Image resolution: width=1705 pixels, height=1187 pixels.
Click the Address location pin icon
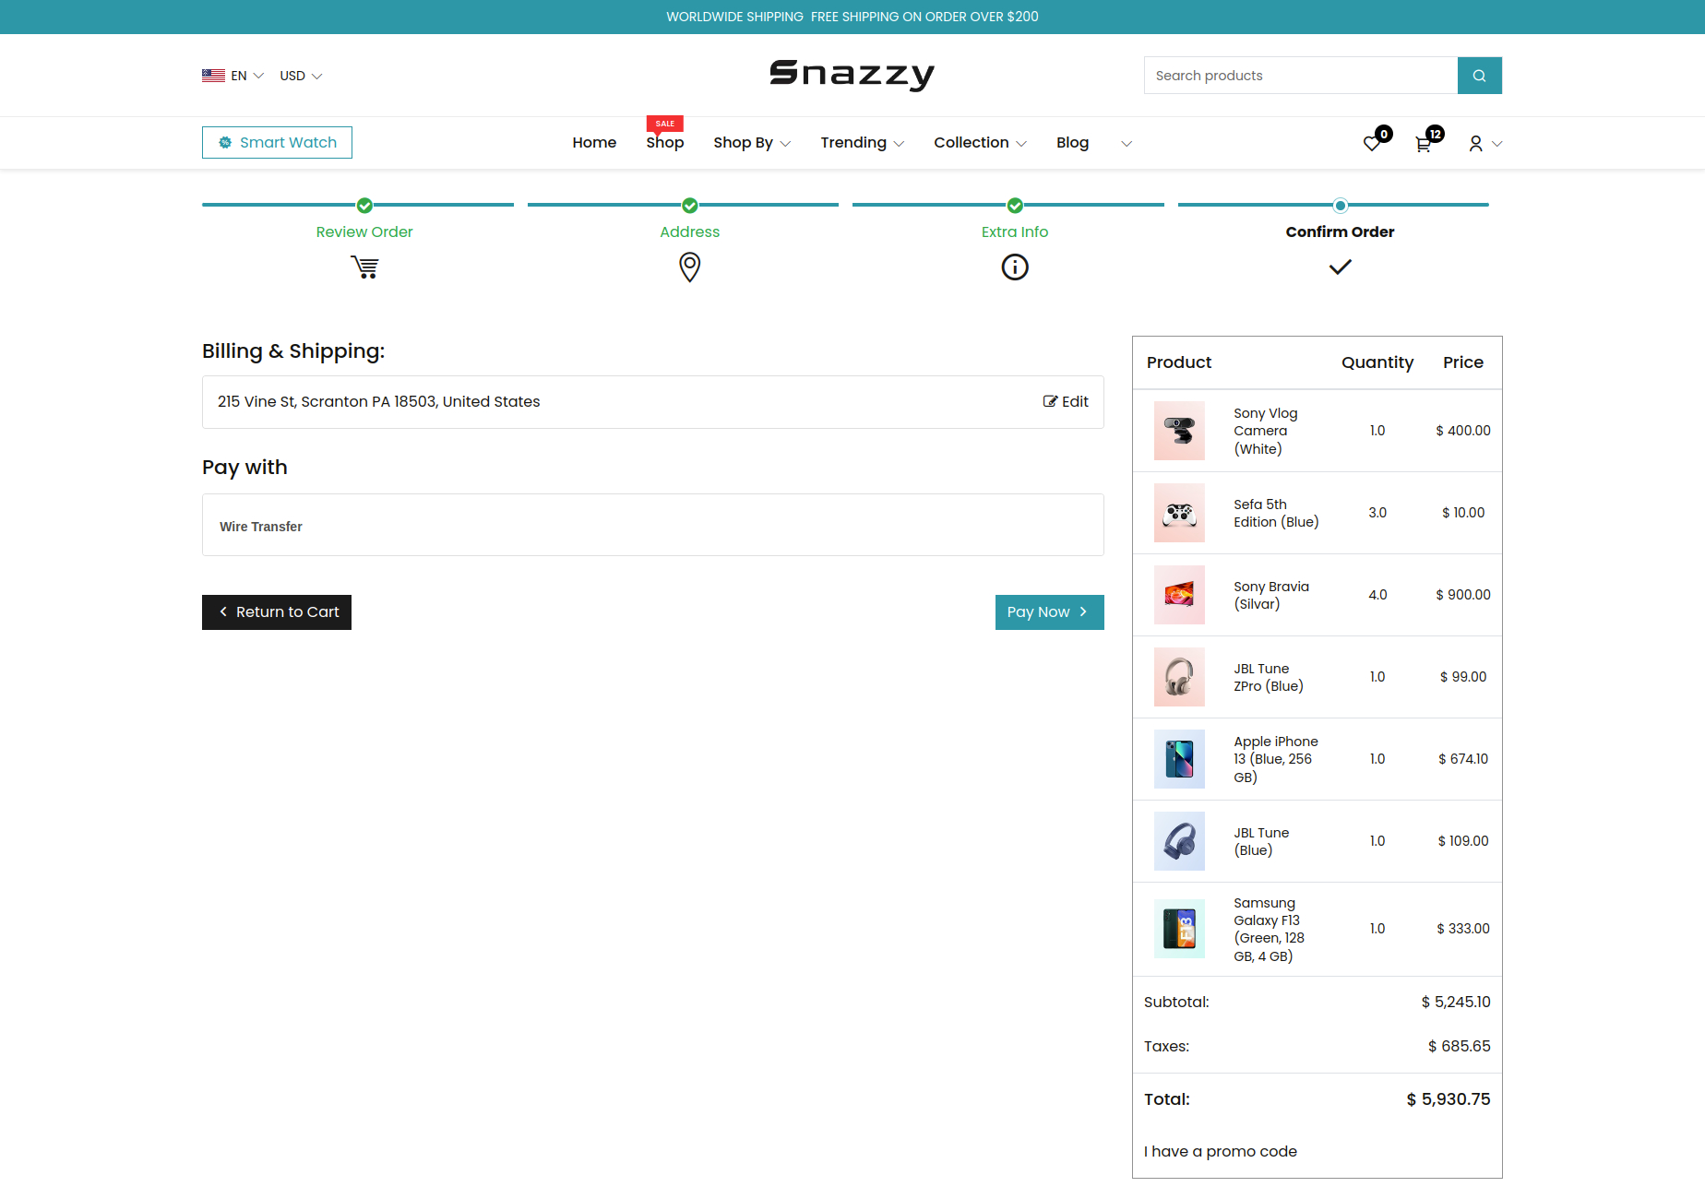pos(689,267)
